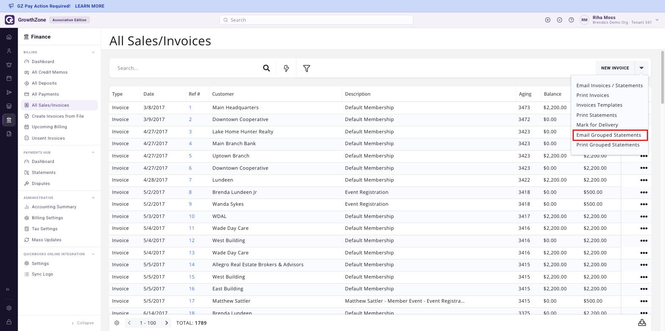This screenshot has width=665, height=331.
Task: Click the magnifier search icon in list toolbar
Action: coord(266,68)
